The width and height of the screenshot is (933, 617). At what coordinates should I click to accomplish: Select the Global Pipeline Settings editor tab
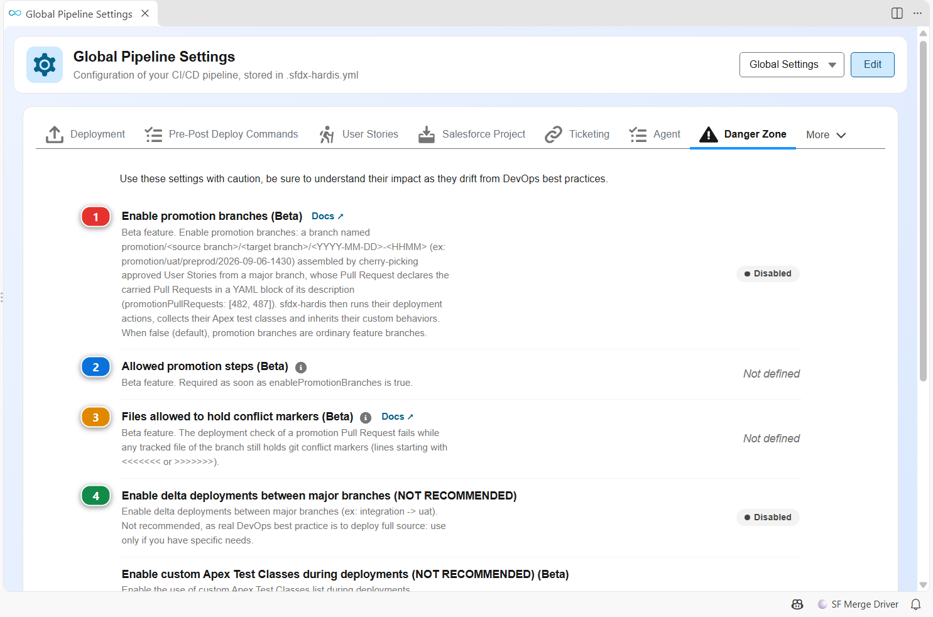80,14
